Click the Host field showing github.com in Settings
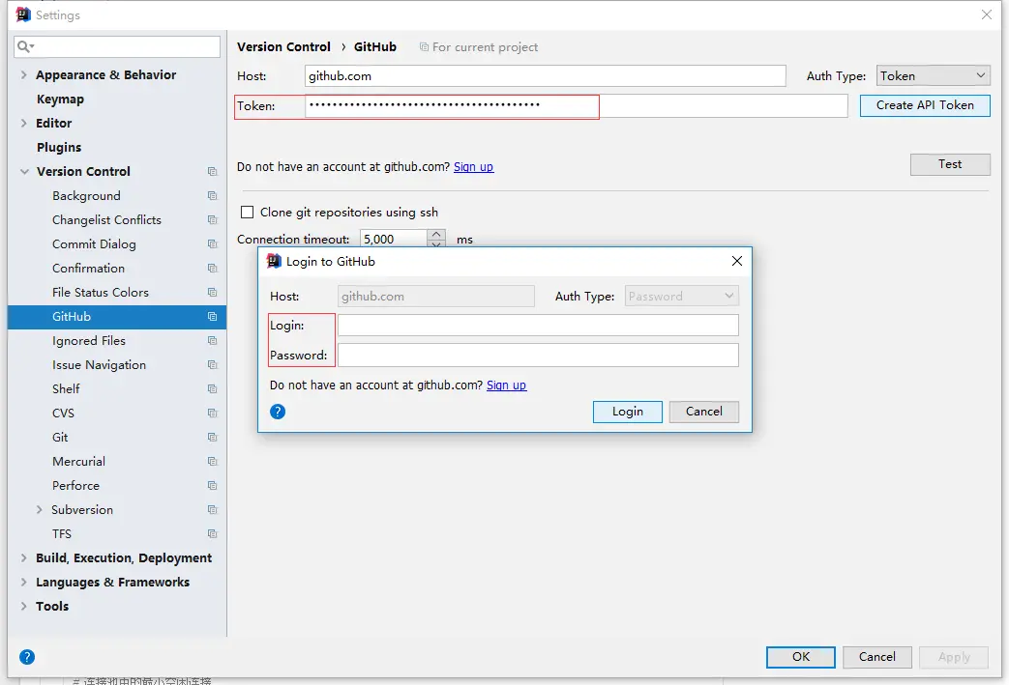Screen dimensions: 1009x685 (x=545, y=75)
